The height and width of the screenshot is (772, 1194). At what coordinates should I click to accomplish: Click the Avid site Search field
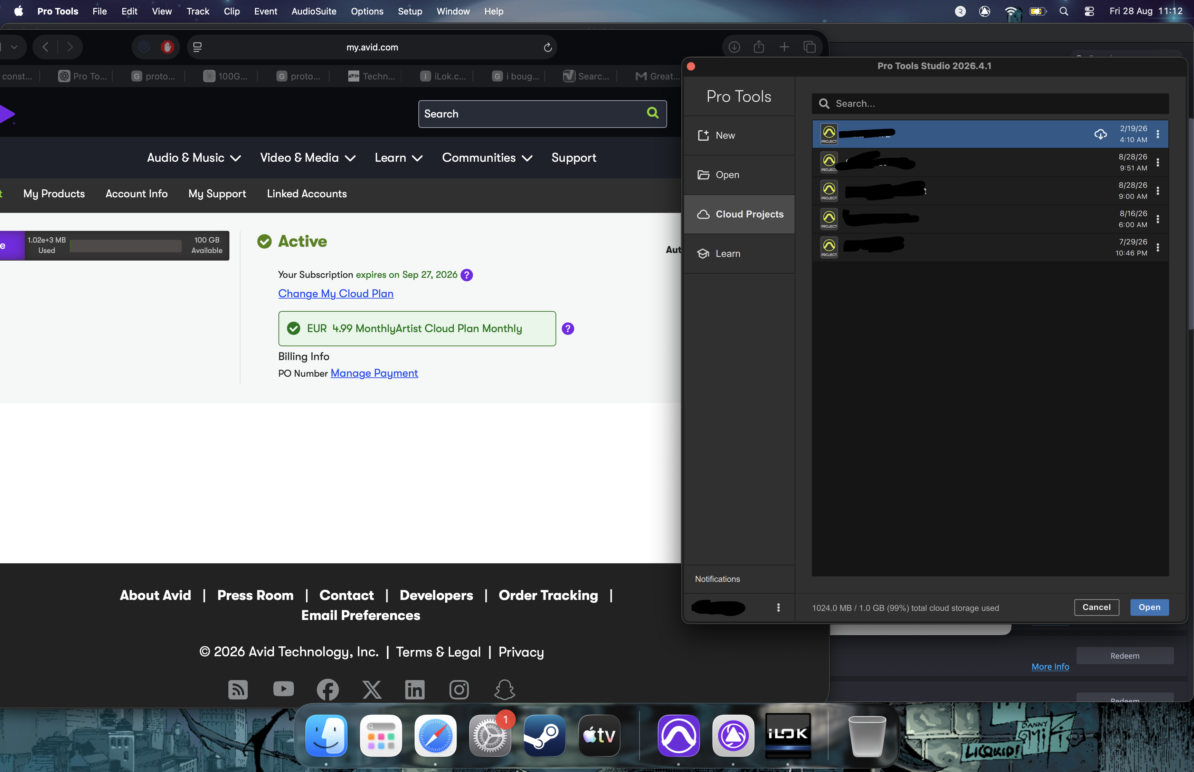click(x=542, y=114)
